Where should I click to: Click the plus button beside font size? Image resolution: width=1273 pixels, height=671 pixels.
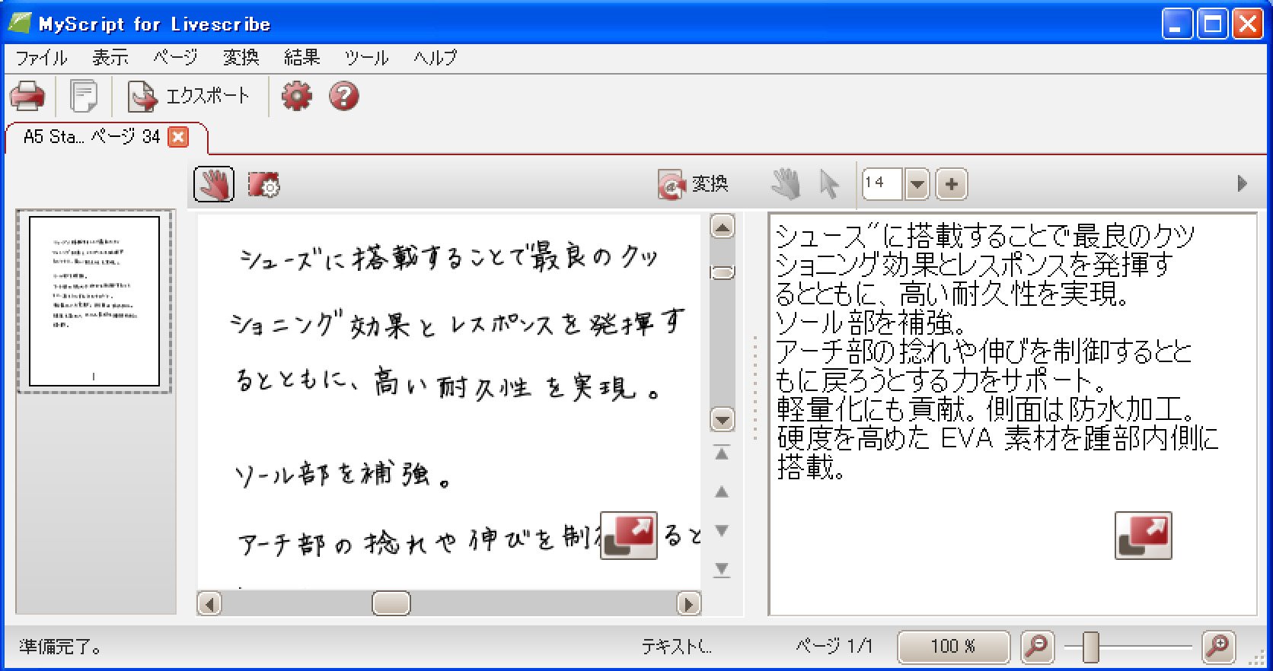[x=951, y=184]
